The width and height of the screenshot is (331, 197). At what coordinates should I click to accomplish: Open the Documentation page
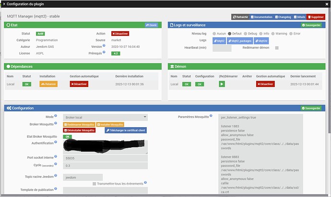[261, 17]
